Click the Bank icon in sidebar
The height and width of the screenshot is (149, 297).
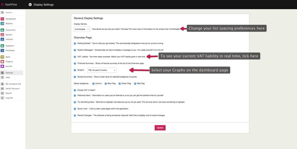[2, 57]
